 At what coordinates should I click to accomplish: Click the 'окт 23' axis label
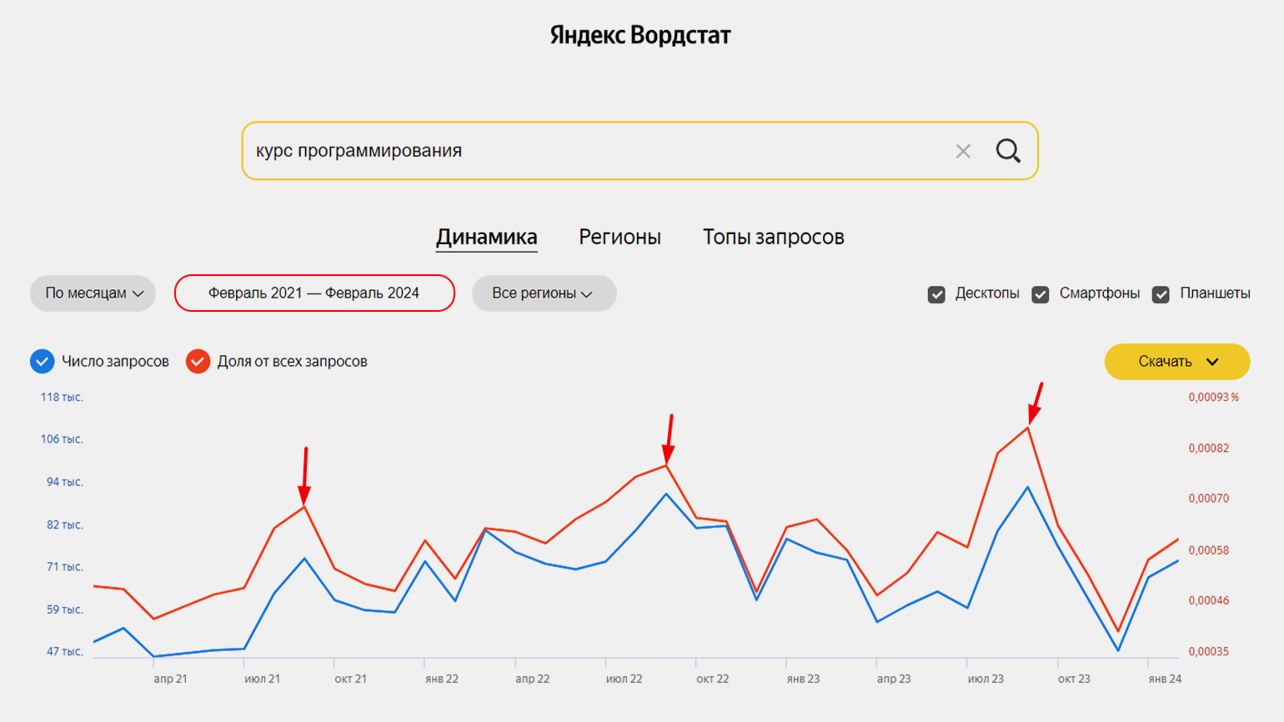[1074, 679]
